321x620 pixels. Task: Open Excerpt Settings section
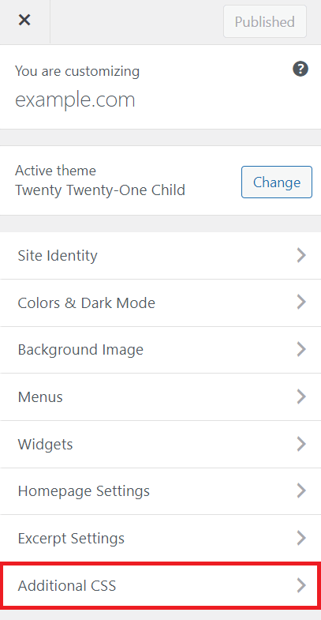[x=160, y=538]
